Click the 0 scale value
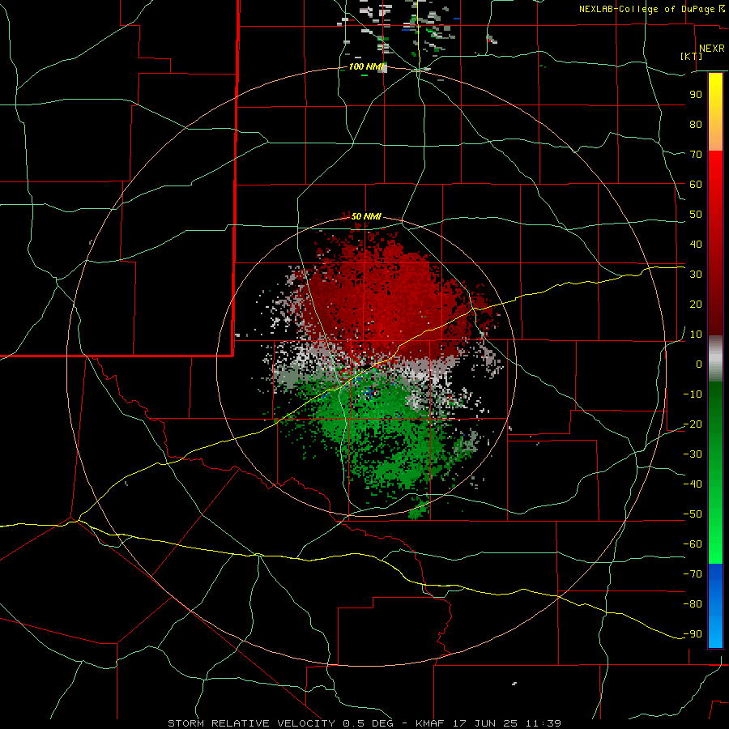The image size is (729, 729). click(x=699, y=364)
